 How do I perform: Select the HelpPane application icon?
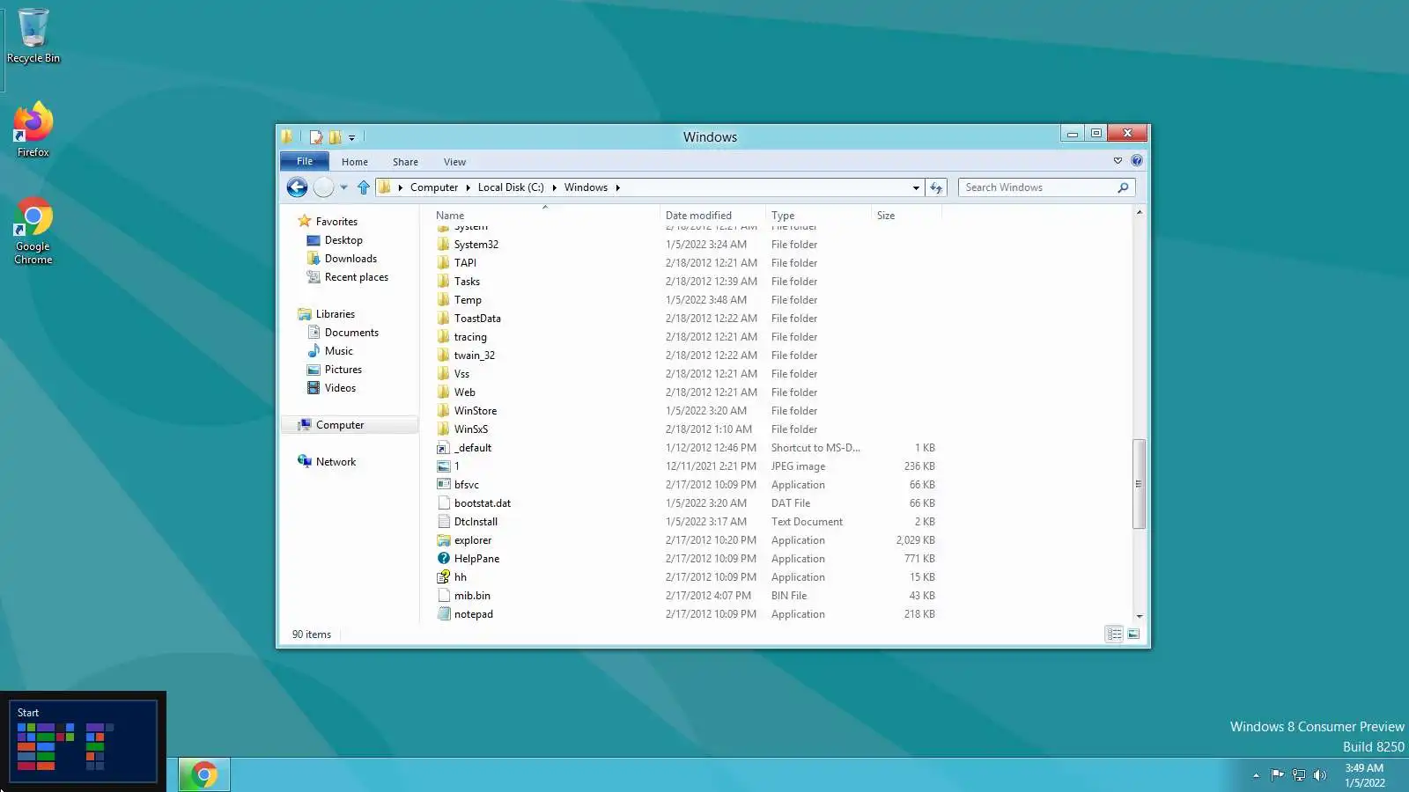444,559
